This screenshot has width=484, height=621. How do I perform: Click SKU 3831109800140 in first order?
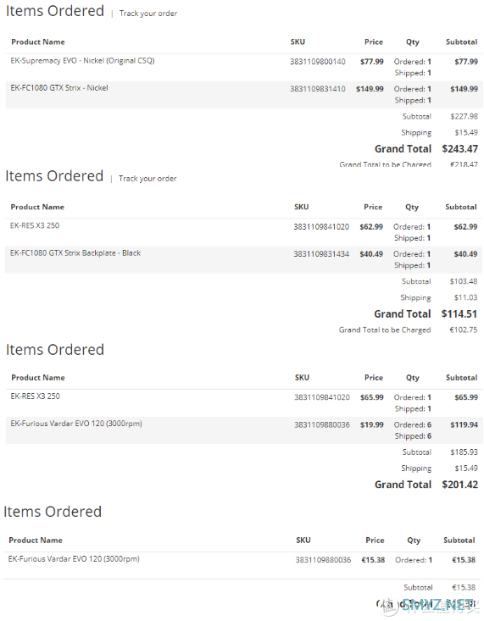coord(318,62)
